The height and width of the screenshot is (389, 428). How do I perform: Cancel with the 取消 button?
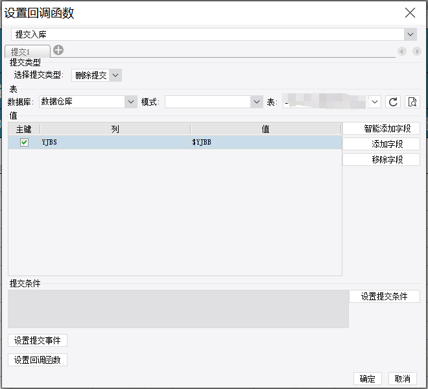point(402,379)
